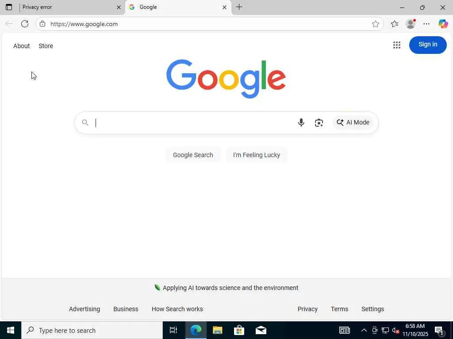Open a new browser tab
Viewport: 453px width, 339px height.
tap(239, 7)
